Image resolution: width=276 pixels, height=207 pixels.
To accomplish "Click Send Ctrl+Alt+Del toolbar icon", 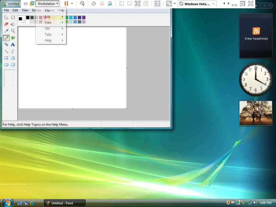I will coord(82,4).
